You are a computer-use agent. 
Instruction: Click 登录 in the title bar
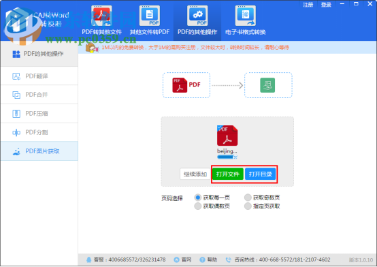(326, 5)
